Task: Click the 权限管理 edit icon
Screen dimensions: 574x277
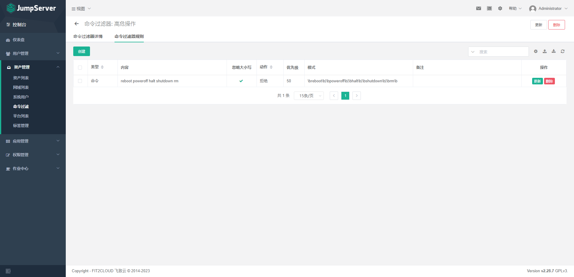Action: pyautogui.click(x=8, y=155)
